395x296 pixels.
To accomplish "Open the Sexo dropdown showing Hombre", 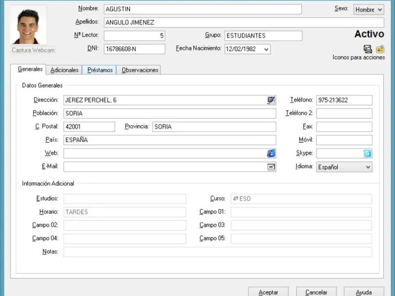I will 368,10.
